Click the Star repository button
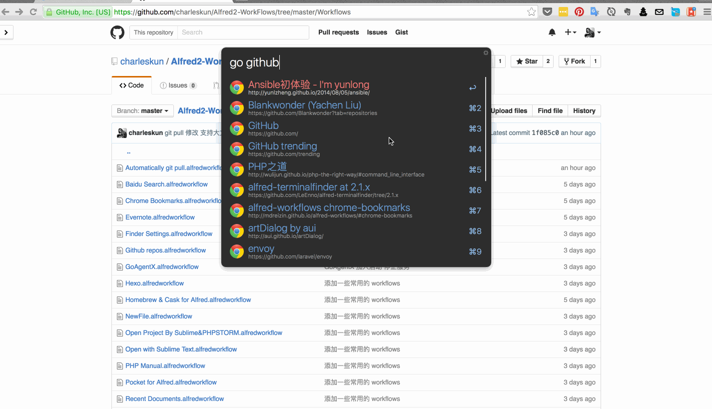The width and height of the screenshot is (712, 409). coord(527,61)
